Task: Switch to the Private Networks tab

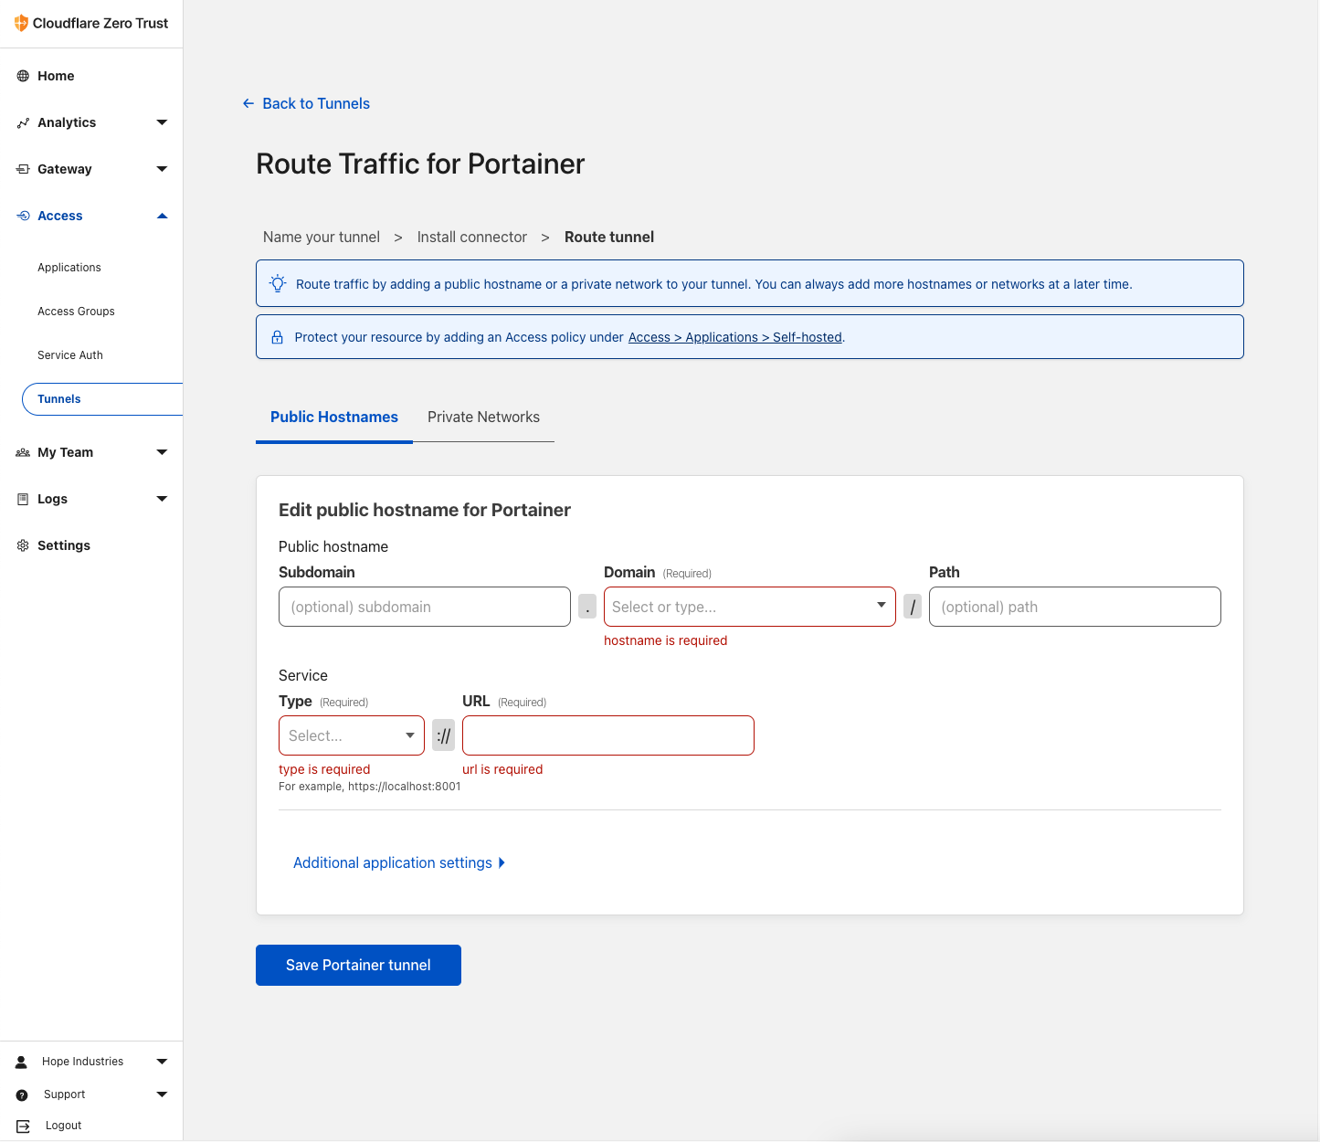Action: click(483, 417)
